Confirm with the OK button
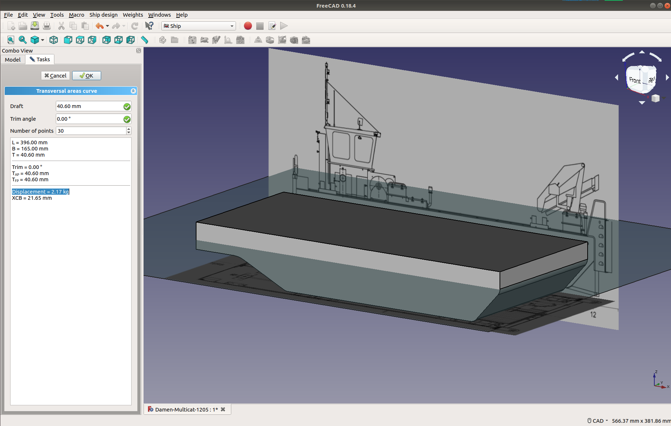Viewport: 671px width, 426px height. 87,75
